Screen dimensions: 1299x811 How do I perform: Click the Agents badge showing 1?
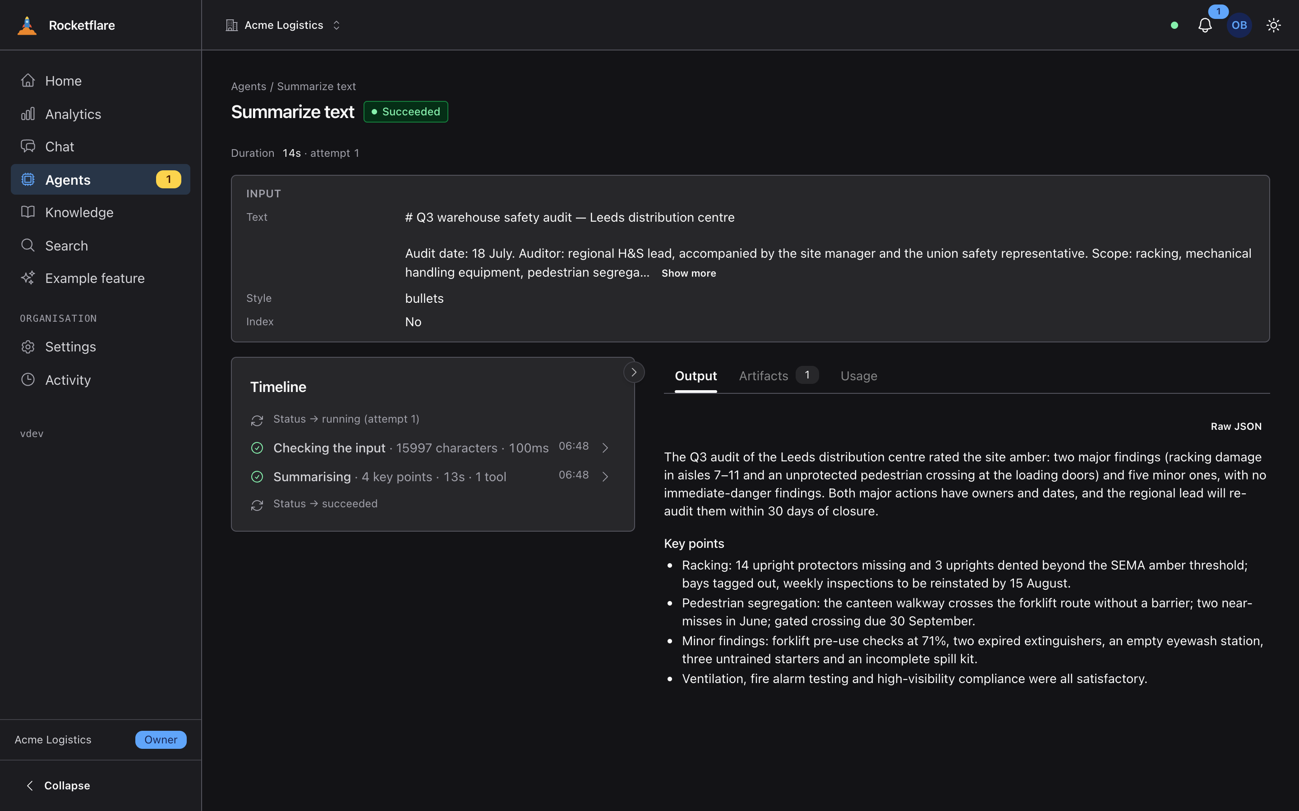point(169,179)
